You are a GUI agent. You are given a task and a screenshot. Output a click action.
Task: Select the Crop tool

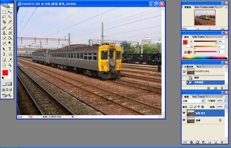click(x=4, y=22)
